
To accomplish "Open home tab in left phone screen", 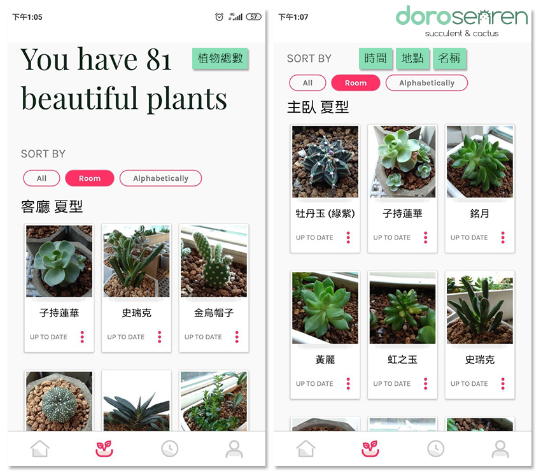I will click(39, 449).
